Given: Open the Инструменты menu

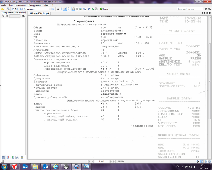Looking at the screenshot, I should 35,5.
